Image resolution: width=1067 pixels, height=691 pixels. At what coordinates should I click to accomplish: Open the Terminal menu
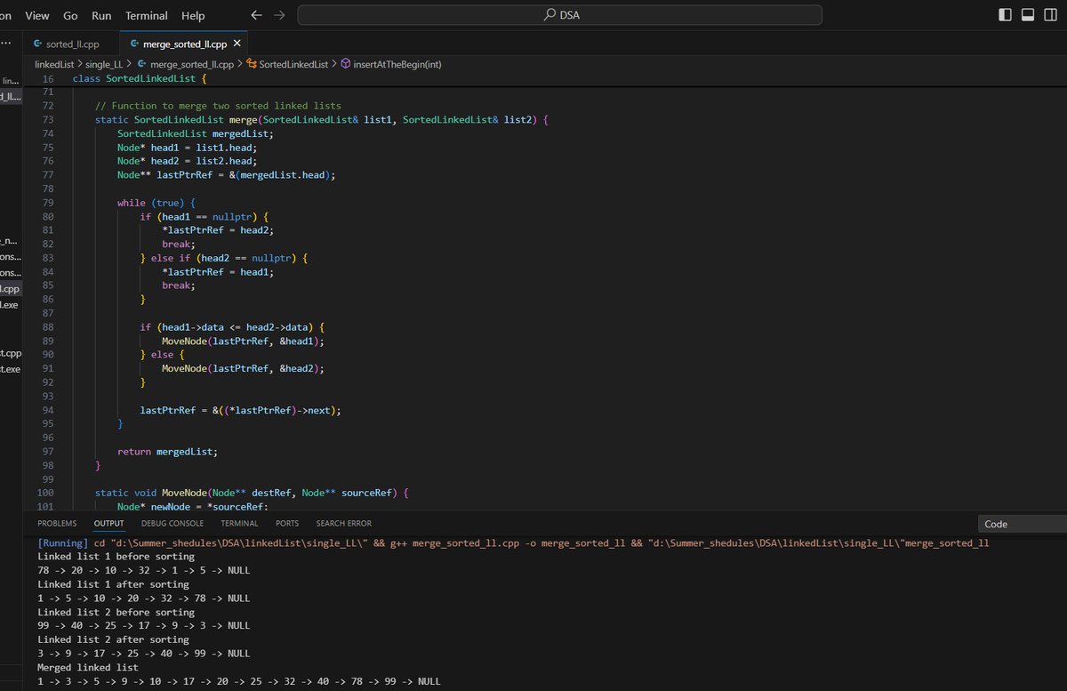tap(147, 16)
